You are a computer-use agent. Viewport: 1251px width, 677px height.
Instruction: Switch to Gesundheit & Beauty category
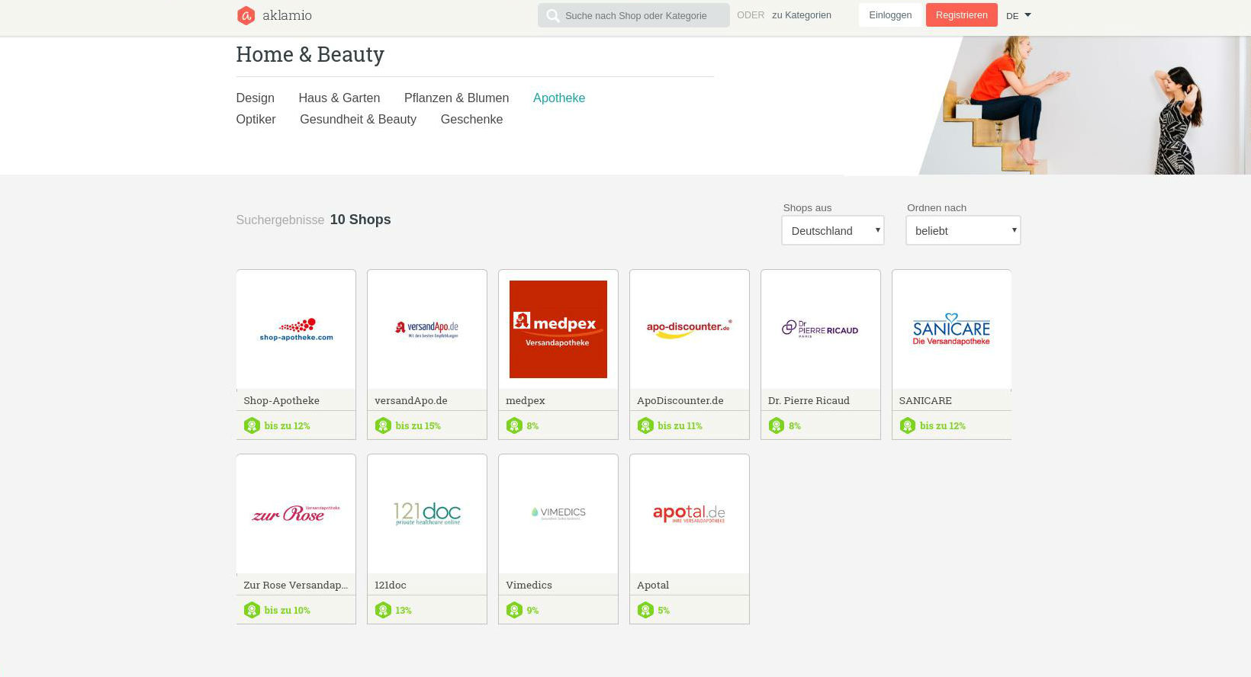pyautogui.click(x=358, y=119)
